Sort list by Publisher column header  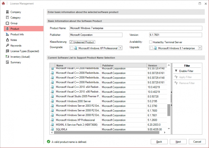click(123, 65)
